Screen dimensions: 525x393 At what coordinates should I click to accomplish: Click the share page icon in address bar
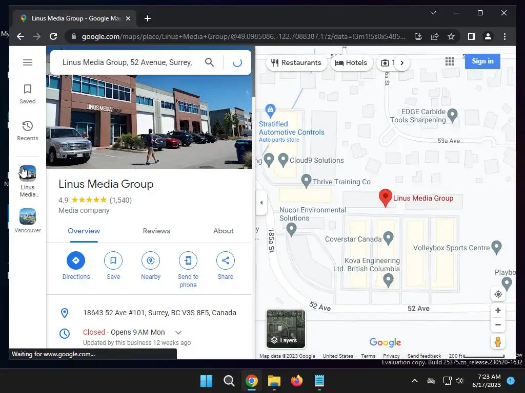click(435, 36)
